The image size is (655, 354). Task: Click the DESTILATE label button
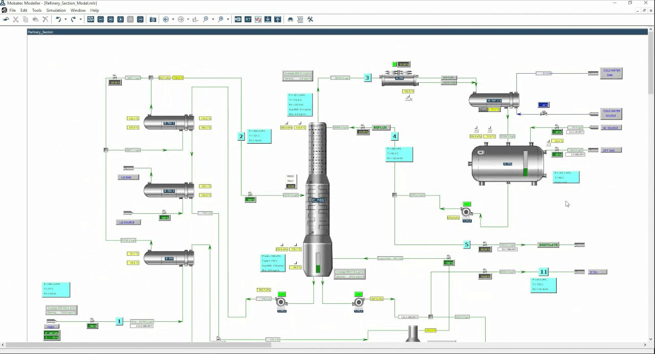pyautogui.click(x=548, y=245)
